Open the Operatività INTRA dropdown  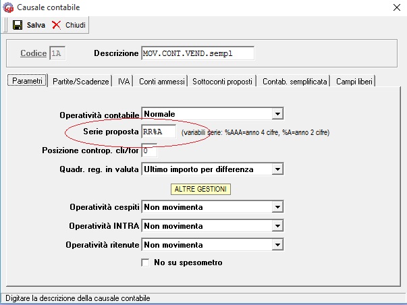(277, 226)
